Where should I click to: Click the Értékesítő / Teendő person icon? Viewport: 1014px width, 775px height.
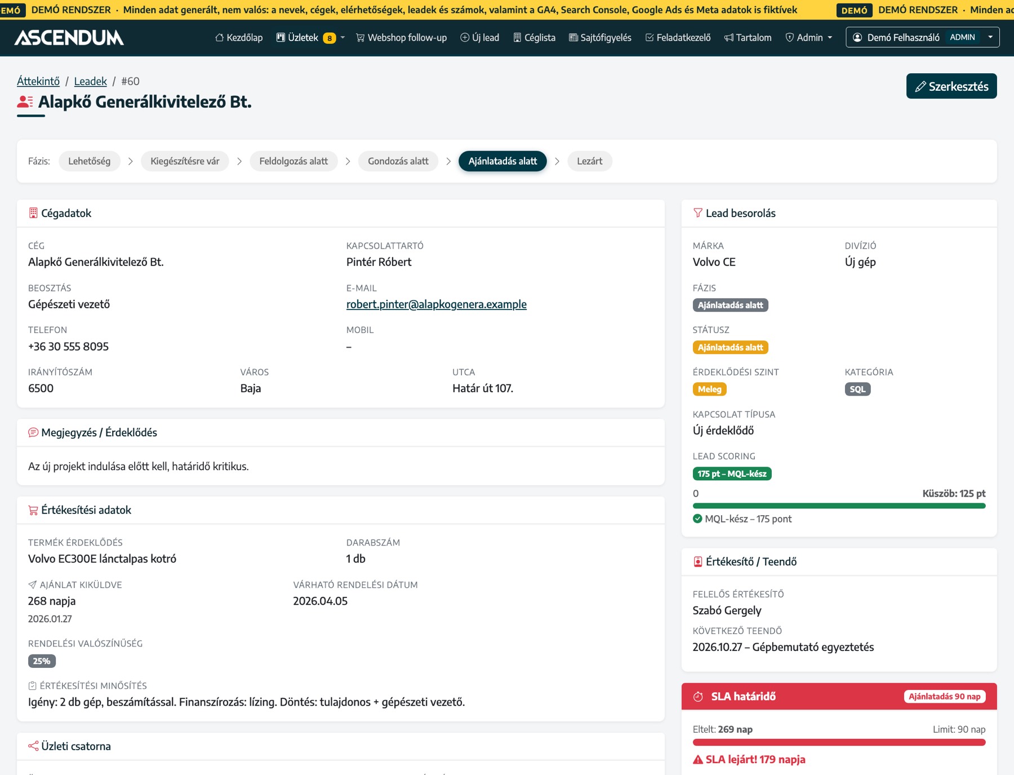pos(698,561)
